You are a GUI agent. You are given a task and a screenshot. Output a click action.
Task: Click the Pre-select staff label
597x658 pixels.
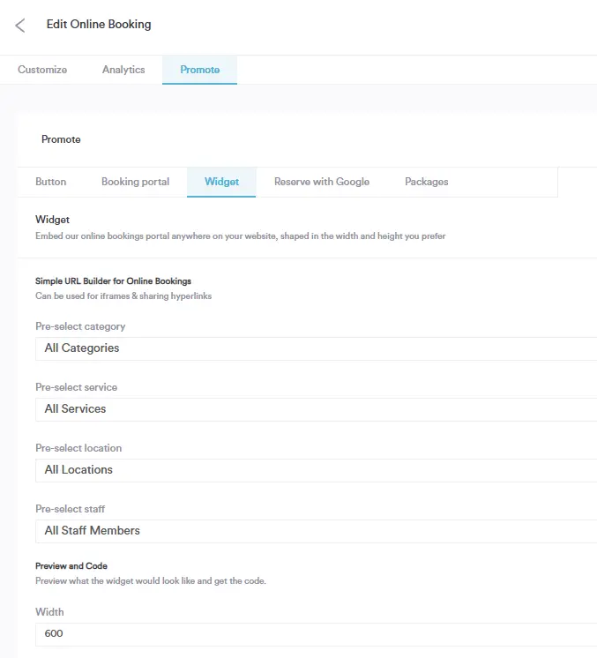[x=70, y=509]
